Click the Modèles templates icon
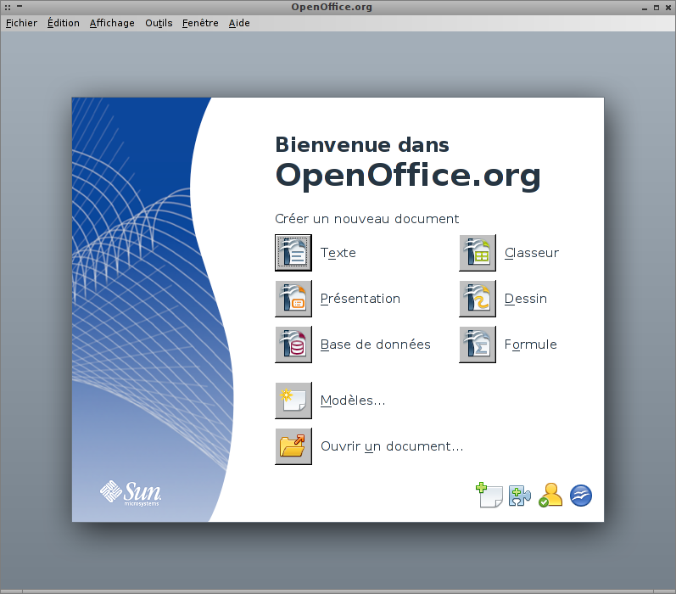The image size is (676, 594). (293, 401)
